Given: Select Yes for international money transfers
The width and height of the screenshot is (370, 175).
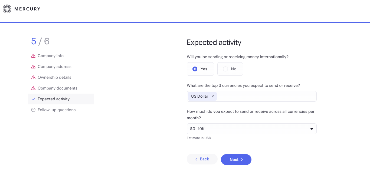Looking at the screenshot, I should point(200,69).
